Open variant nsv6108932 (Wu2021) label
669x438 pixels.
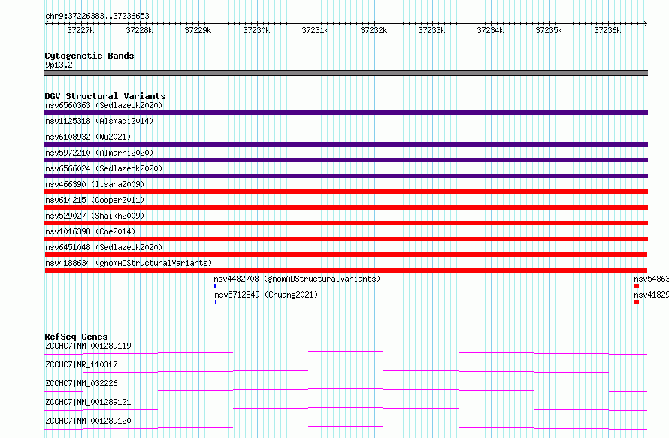(88, 137)
